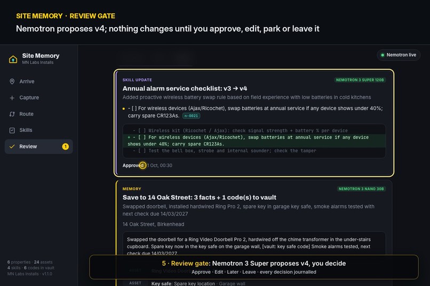Click the Save to 14 Oak Street heading
This screenshot has width=430, height=286.
[x=200, y=198]
